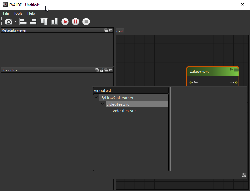Collapse the videoconvert node with its chevron
250x191 pixels.
tap(236, 70)
